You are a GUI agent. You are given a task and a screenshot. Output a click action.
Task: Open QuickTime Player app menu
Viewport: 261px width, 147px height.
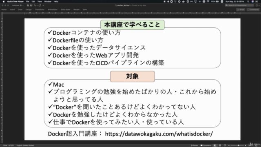pyautogui.click(x=15, y=2)
